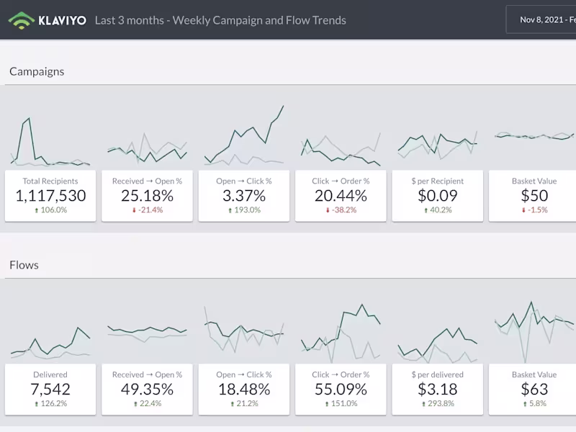Collapse the Campaigns section
576x432 pixels.
[36, 71]
